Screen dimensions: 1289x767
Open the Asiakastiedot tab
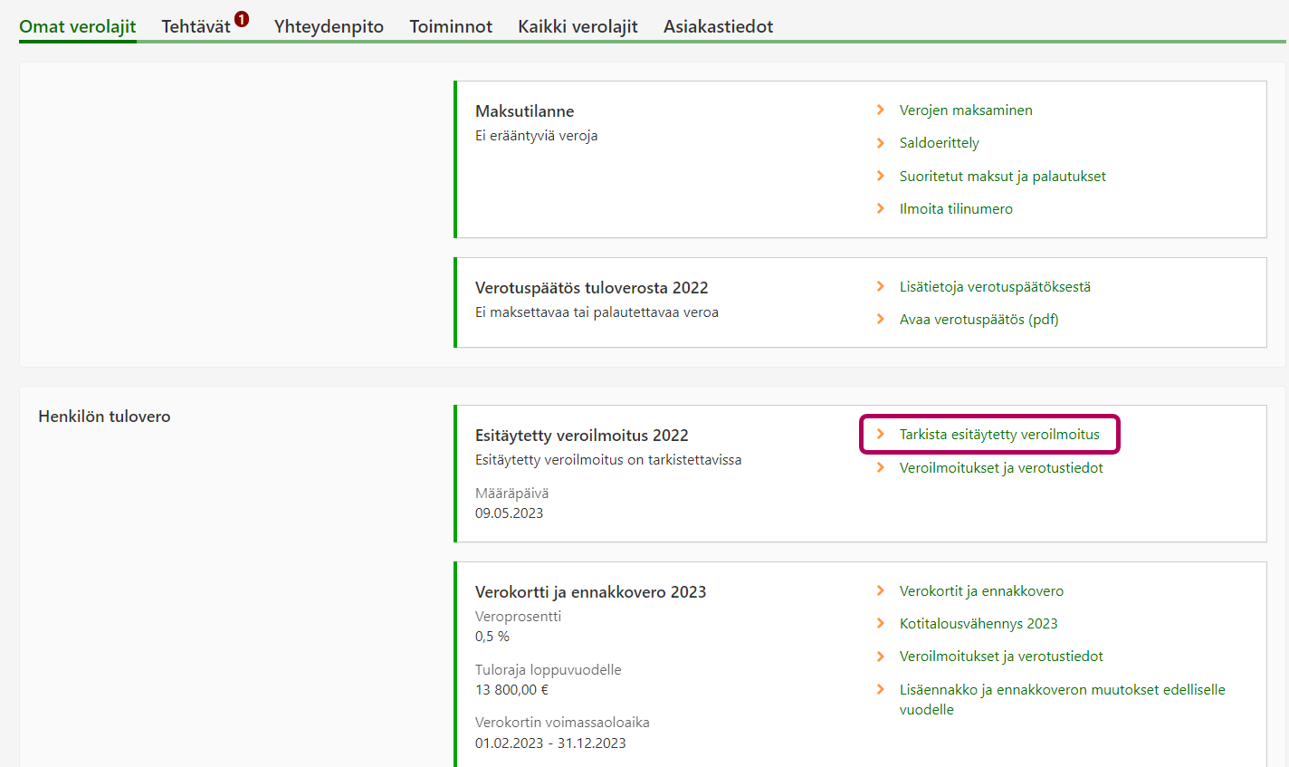718,27
